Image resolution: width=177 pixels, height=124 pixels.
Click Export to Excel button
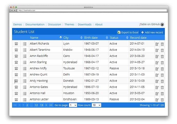[x=128, y=32]
